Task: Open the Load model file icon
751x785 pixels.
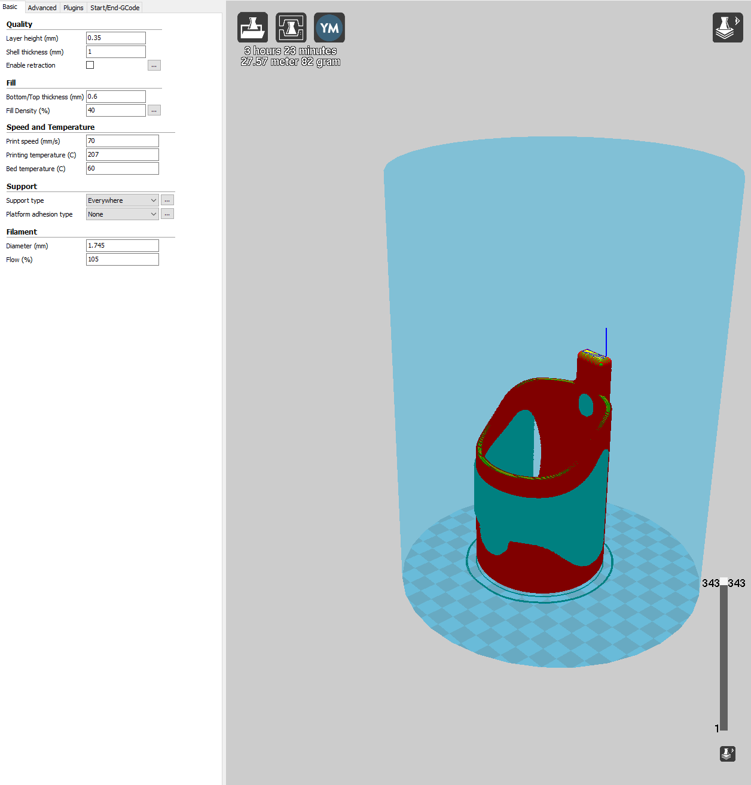Action: pos(252,27)
